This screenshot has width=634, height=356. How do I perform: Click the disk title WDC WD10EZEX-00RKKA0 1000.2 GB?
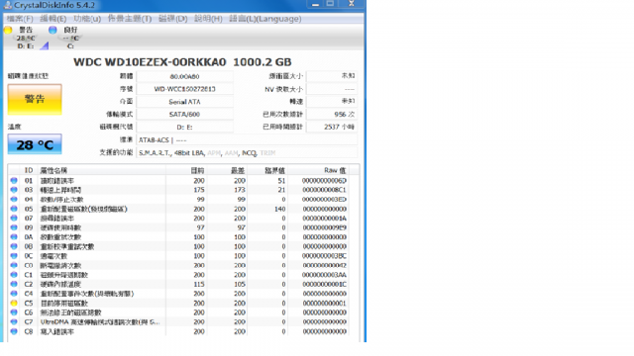[182, 62]
